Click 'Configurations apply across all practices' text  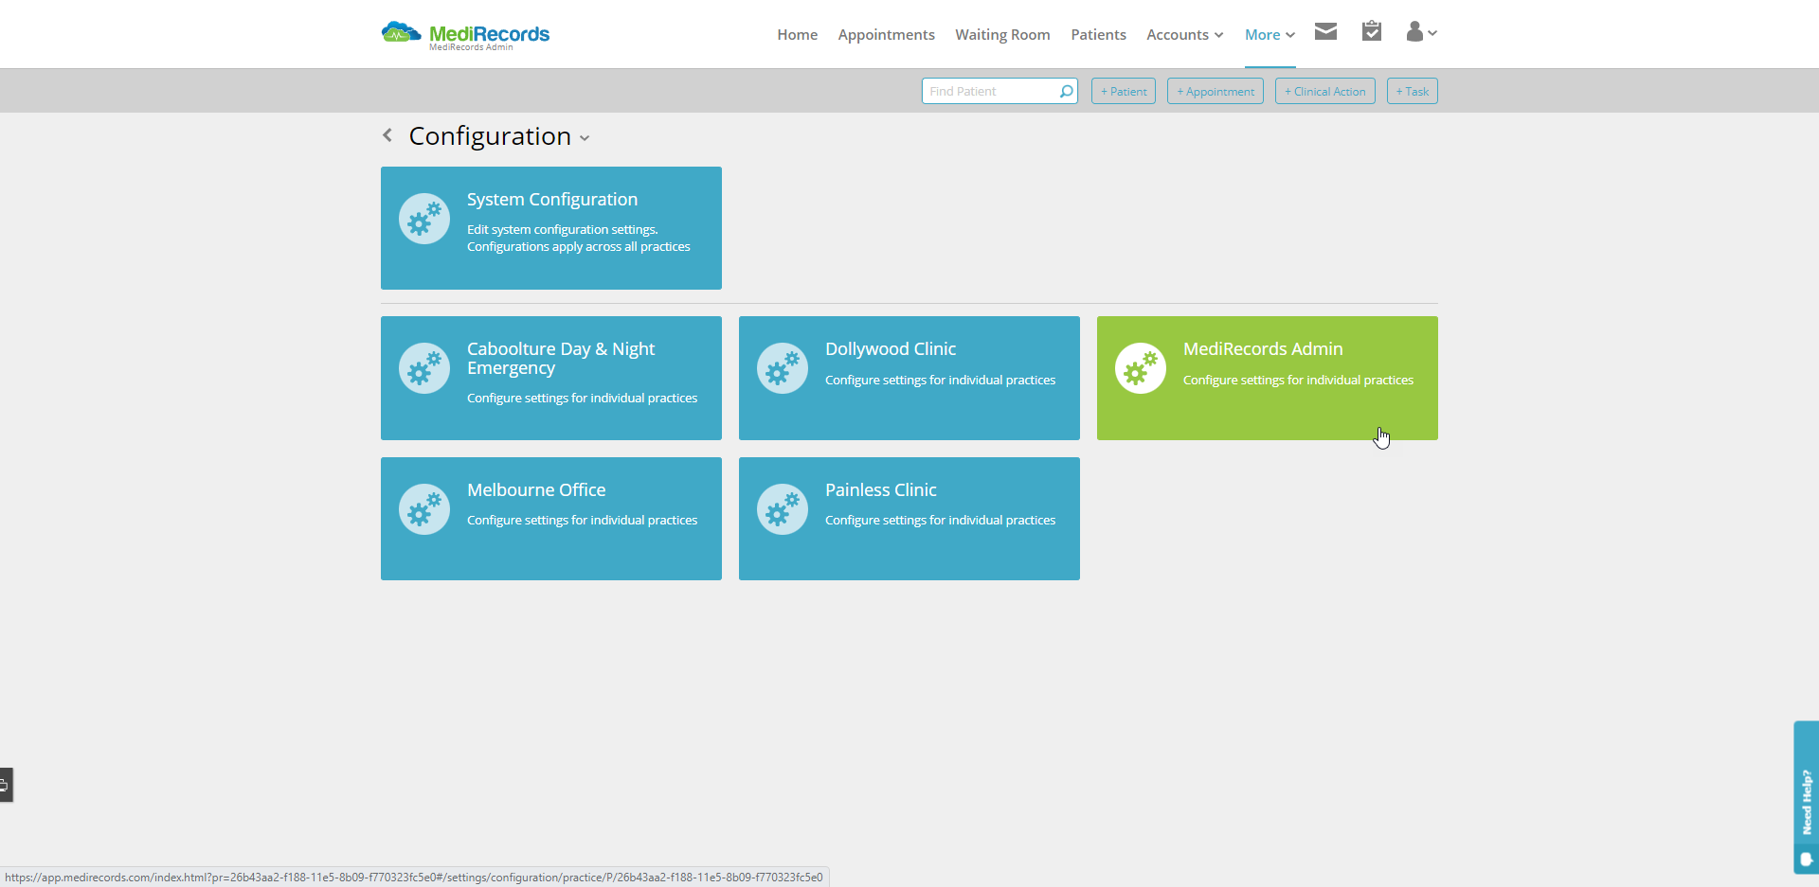click(579, 247)
